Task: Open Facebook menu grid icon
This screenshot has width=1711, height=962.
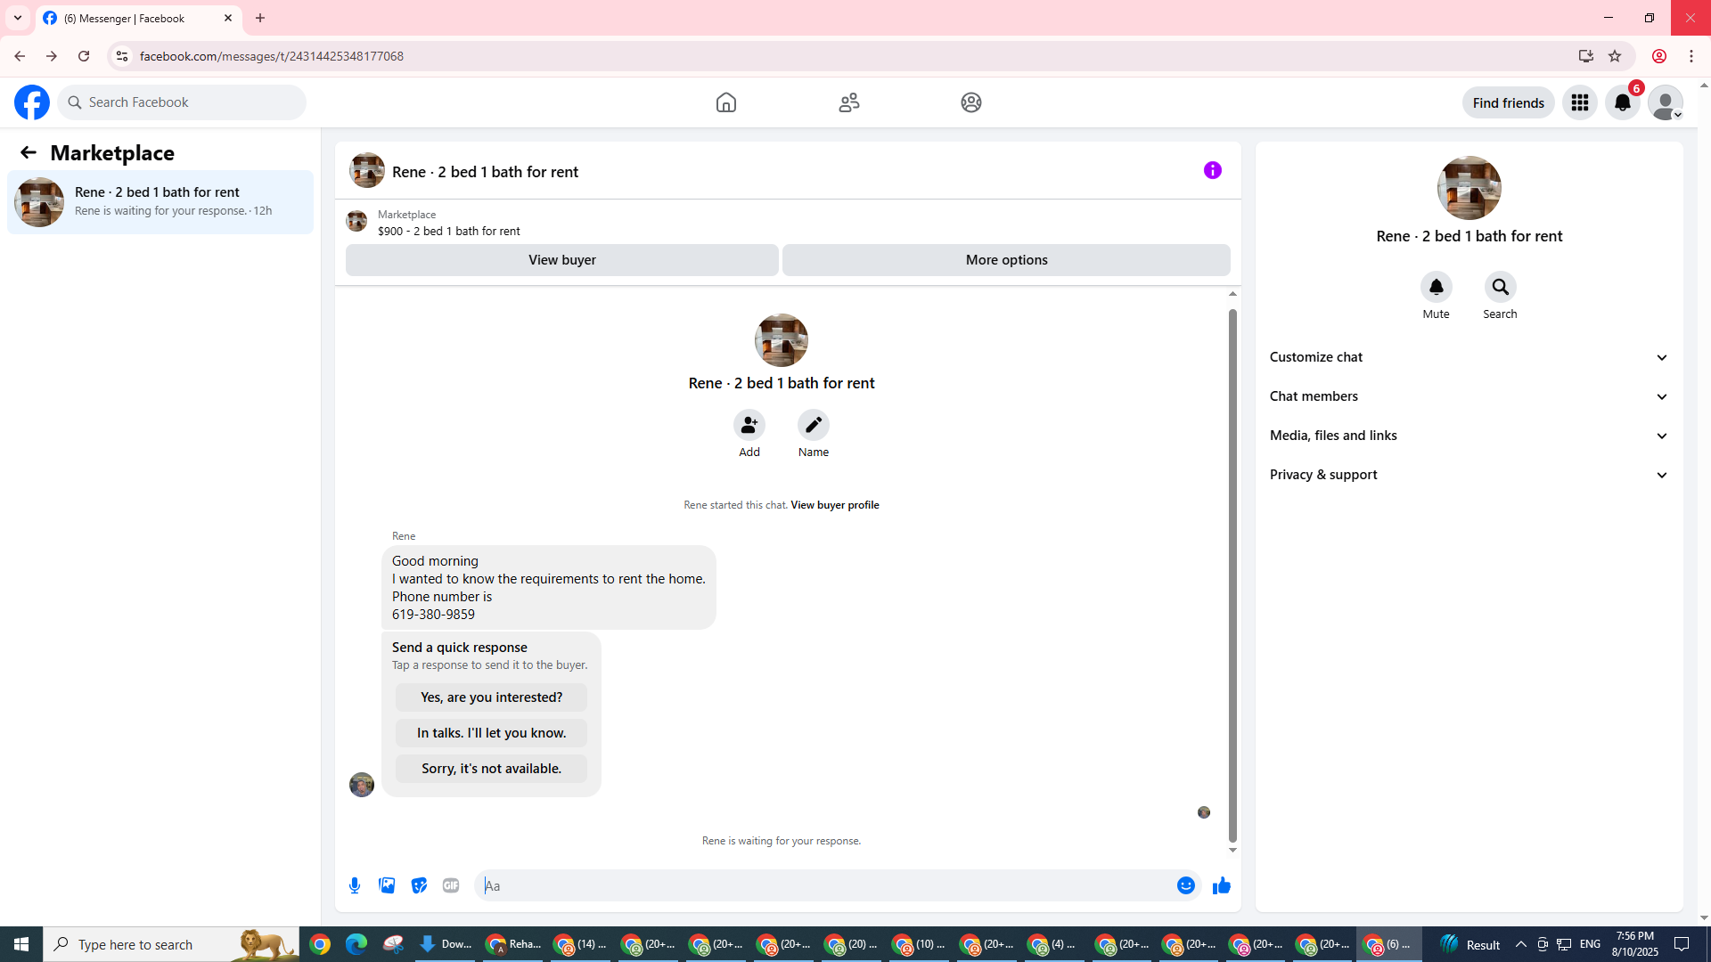Action: (1579, 102)
